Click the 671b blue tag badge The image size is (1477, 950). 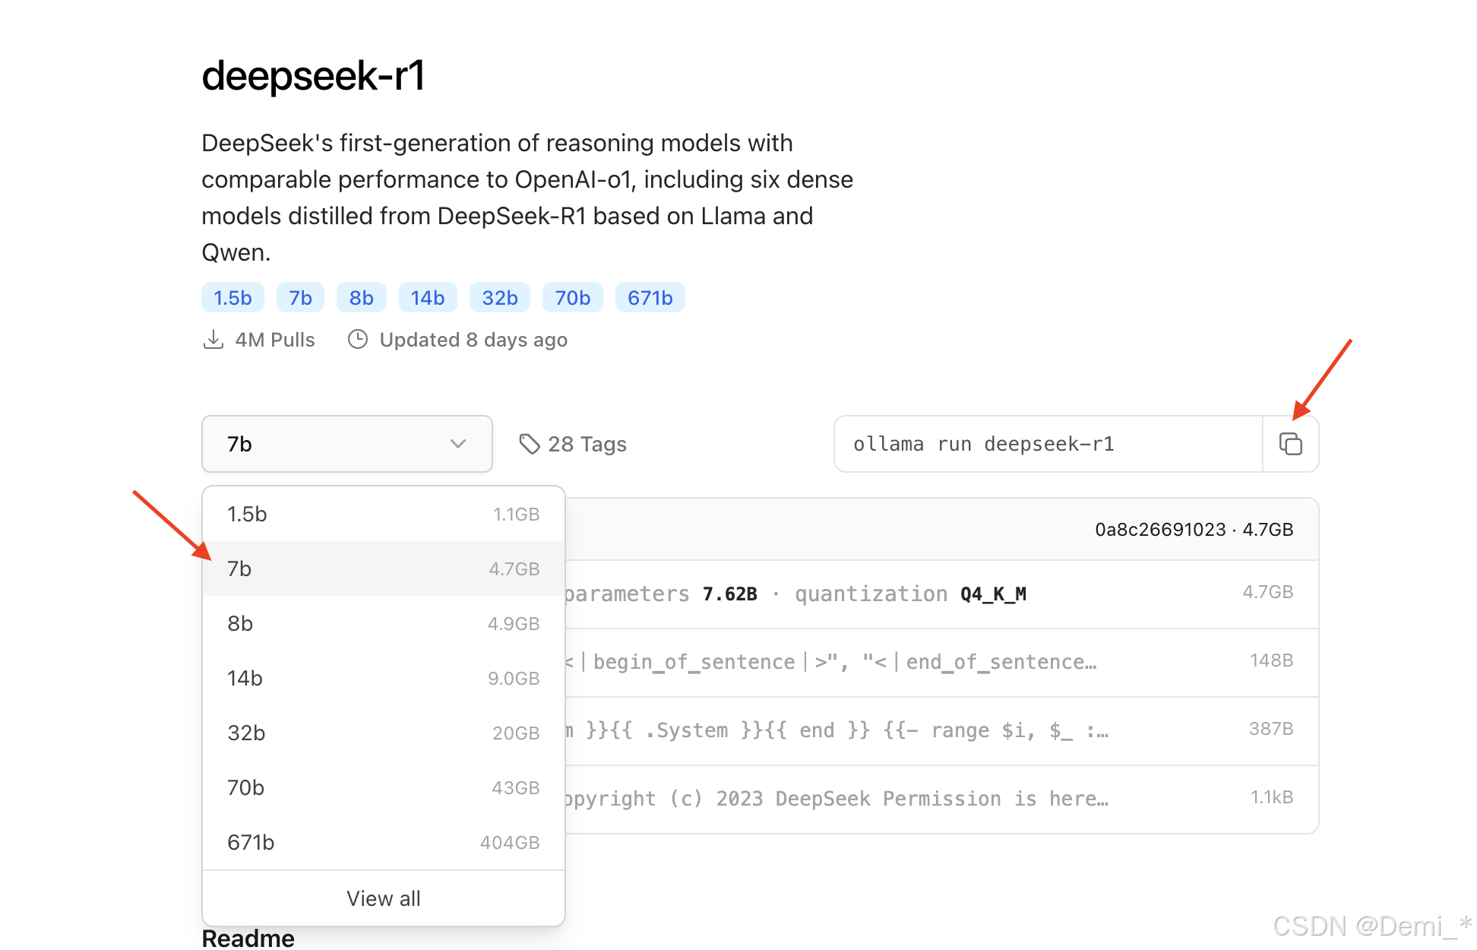(650, 298)
